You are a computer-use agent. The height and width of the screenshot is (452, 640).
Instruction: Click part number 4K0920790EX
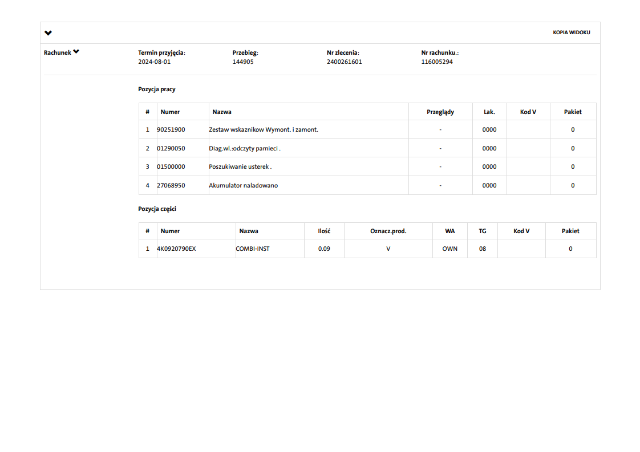coord(176,249)
